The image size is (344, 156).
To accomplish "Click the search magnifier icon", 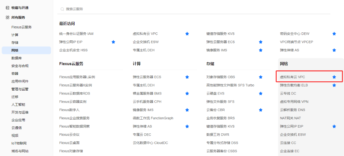I will [62, 9].
